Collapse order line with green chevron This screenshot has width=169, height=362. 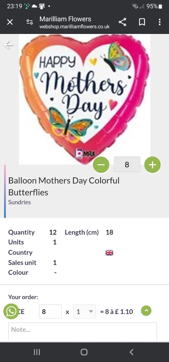pyautogui.click(x=146, y=311)
